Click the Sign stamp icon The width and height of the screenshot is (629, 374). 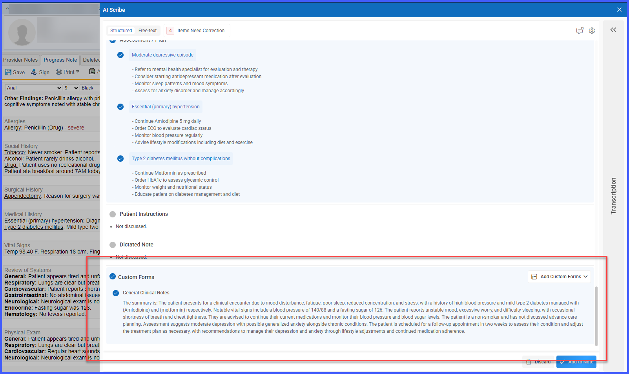point(34,72)
